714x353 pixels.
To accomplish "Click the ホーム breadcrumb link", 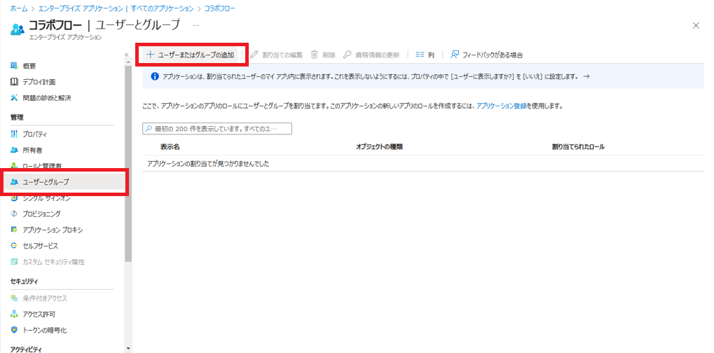I will click(19, 8).
